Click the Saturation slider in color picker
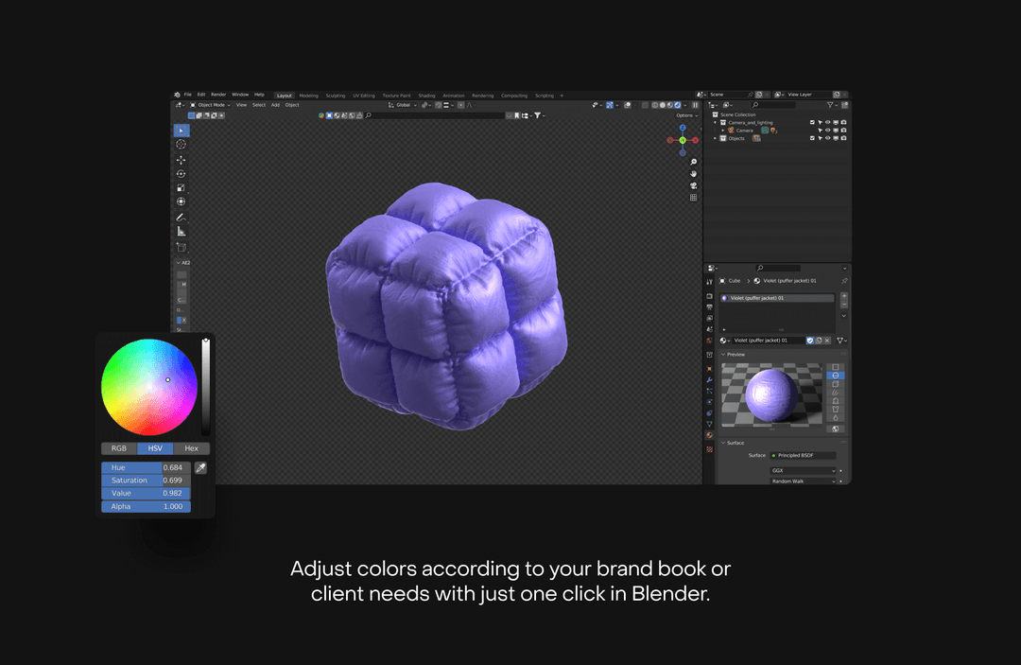 click(x=146, y=481)
